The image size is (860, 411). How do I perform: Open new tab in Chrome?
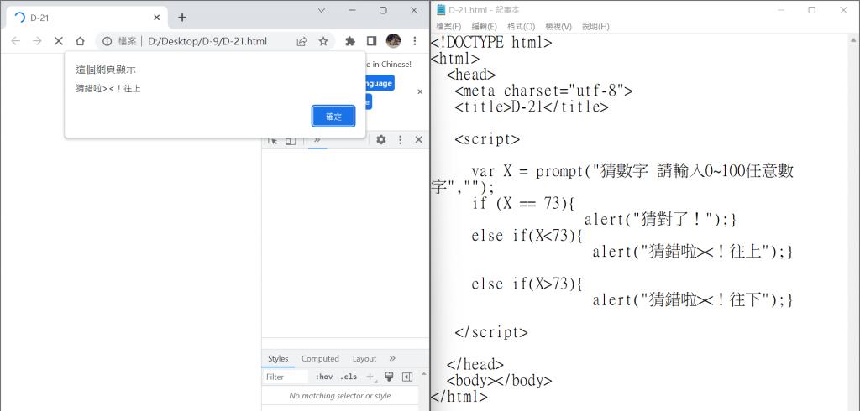pyautogui.click(x=182, y=18)
